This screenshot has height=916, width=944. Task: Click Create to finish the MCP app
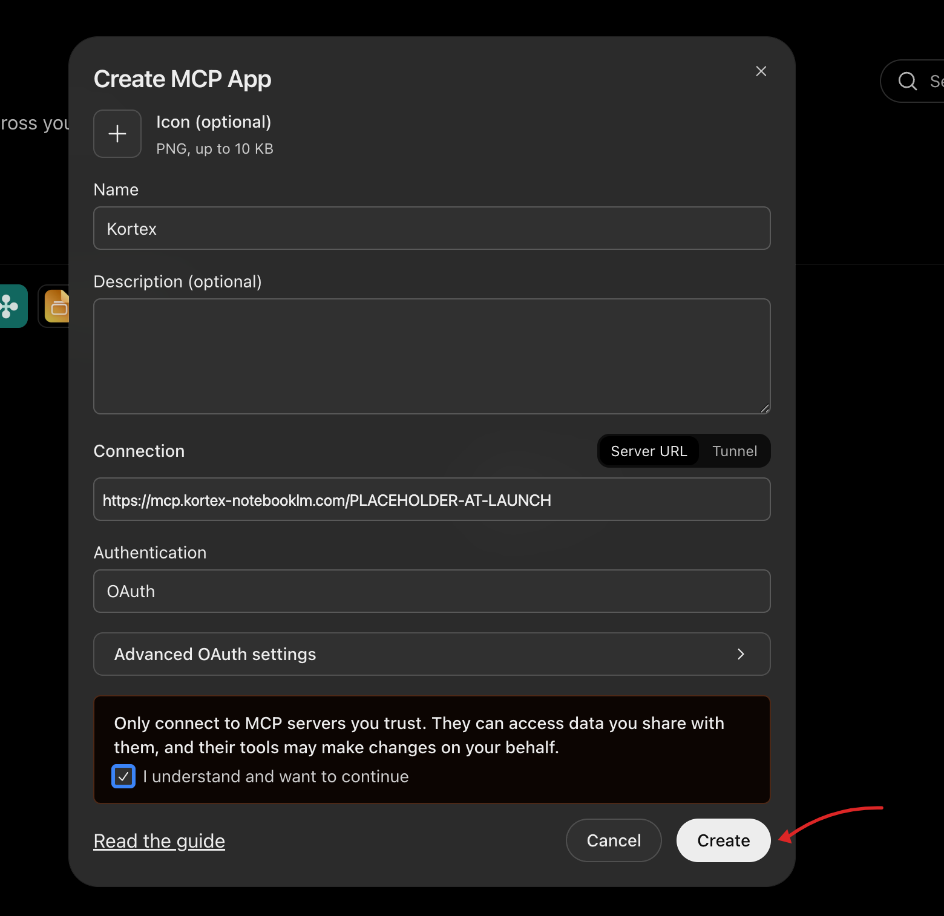(724, 840)
